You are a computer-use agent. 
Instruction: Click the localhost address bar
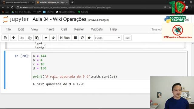[x=65, y=7]
